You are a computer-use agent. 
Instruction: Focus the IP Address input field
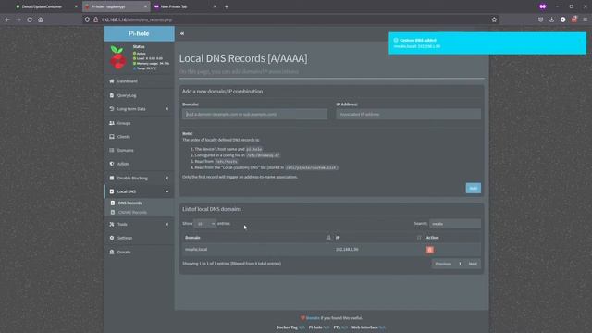click(x=409, y=114)
